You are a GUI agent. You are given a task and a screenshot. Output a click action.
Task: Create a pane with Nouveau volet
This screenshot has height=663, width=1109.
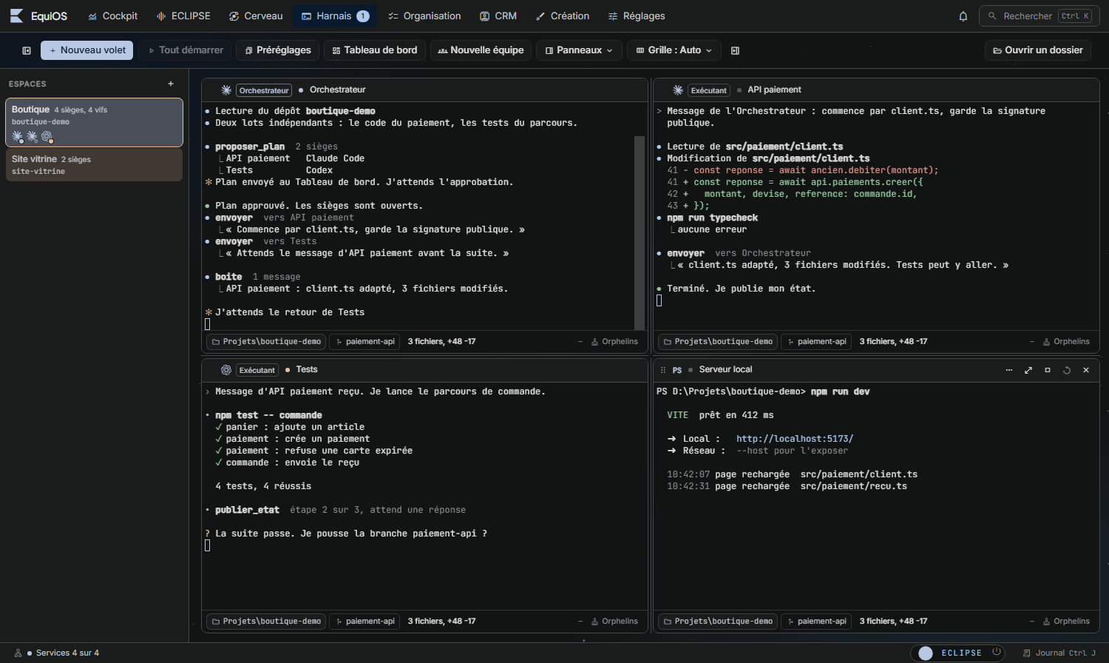click(x=87, y=50)
